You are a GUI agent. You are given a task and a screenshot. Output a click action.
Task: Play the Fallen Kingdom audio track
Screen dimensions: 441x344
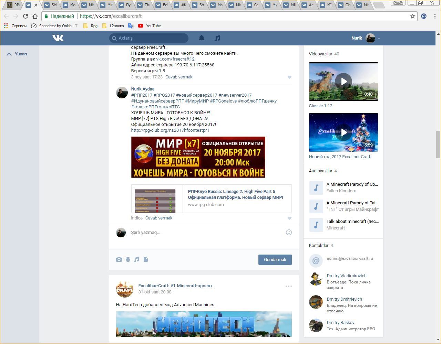(316, 188)
